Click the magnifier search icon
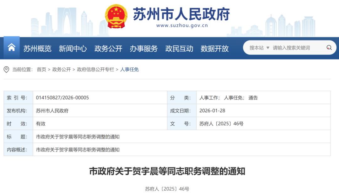This screenshot has width=339, height=196. (329, 48)
